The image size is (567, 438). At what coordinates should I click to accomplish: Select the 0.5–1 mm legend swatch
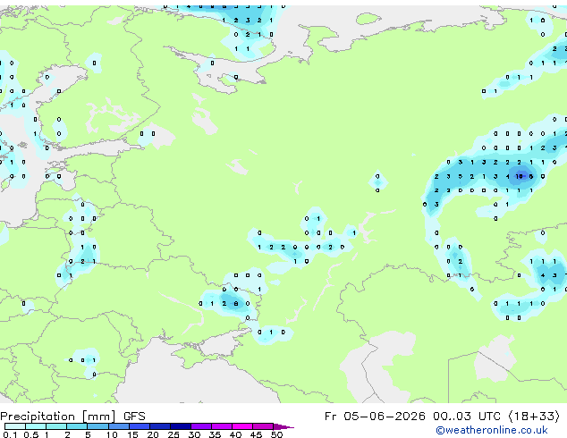coord(36,426)
